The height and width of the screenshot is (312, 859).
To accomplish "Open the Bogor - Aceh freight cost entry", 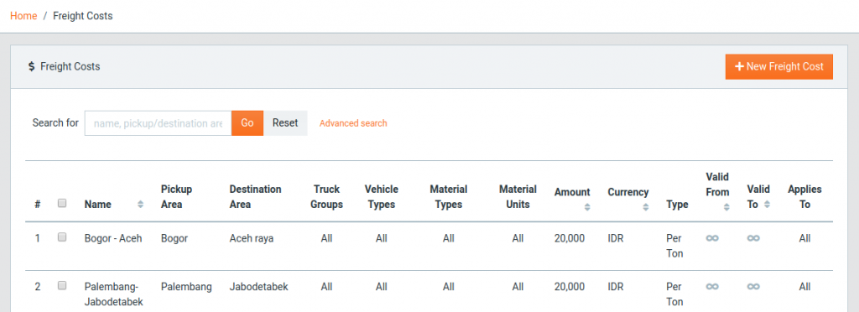I will [x=113, y=239].
